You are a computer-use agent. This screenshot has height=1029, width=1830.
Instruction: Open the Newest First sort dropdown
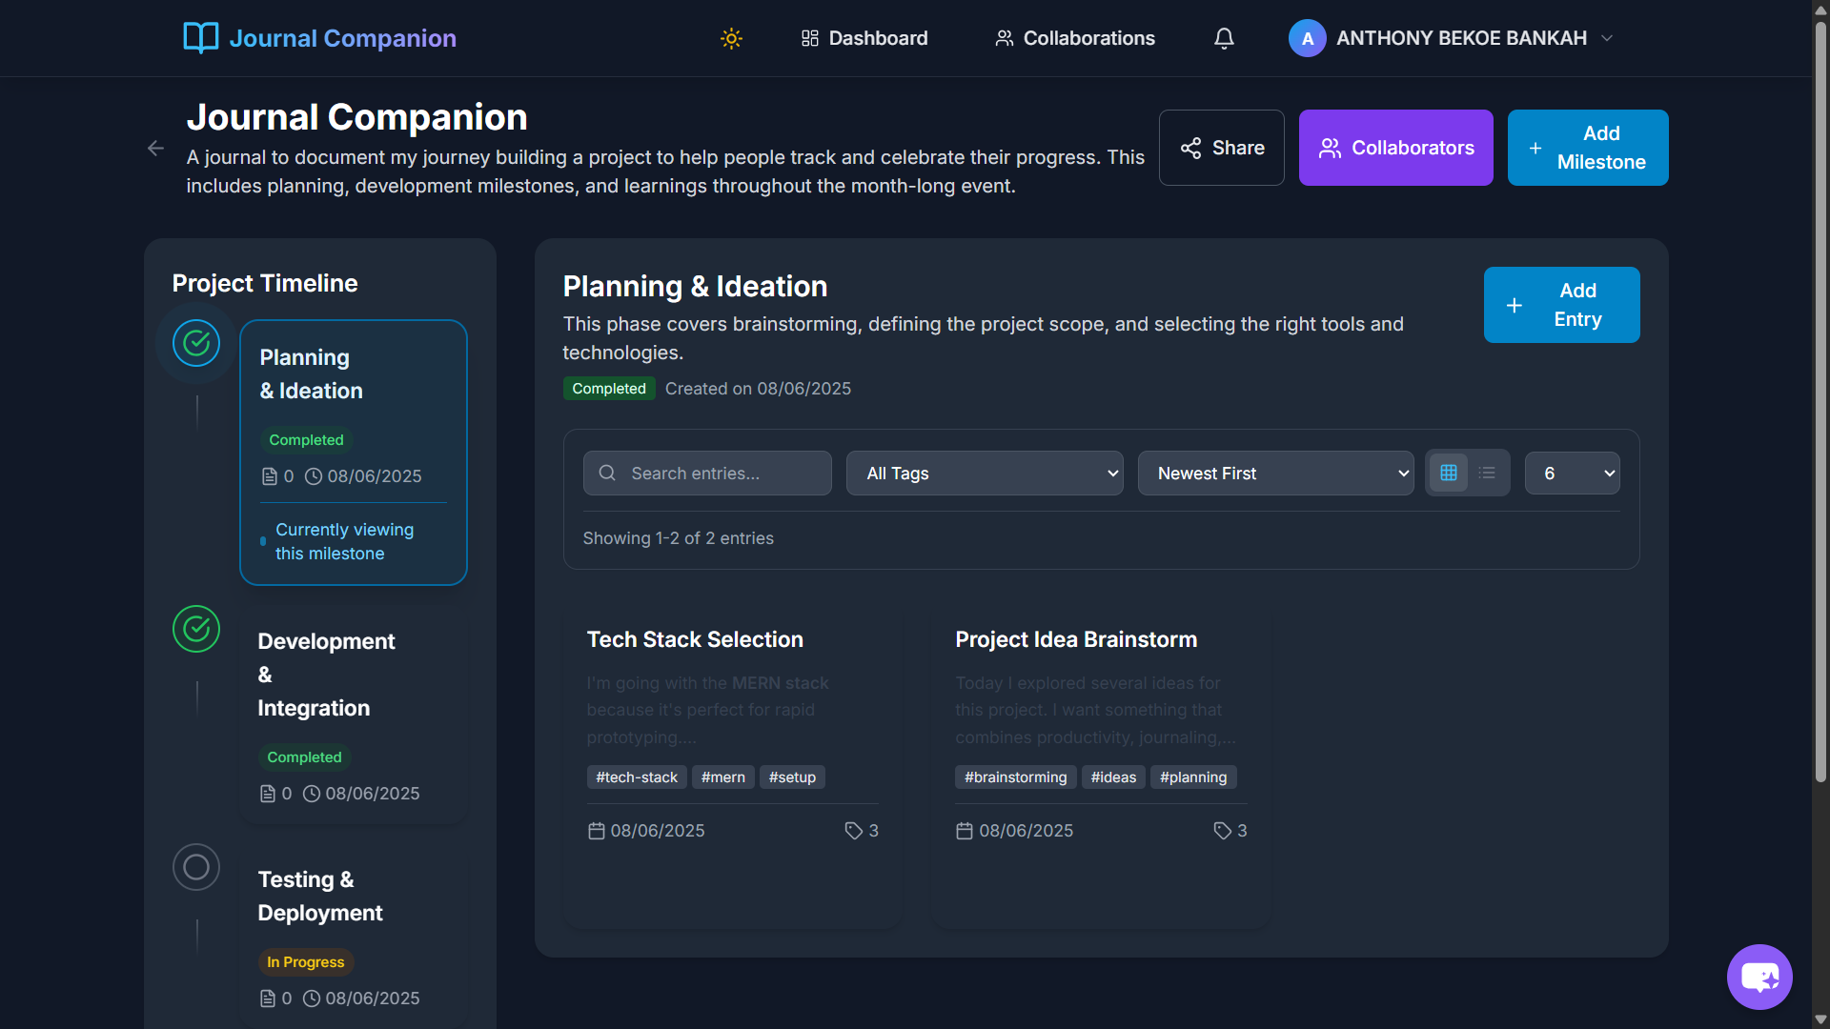coord(1275,474)
